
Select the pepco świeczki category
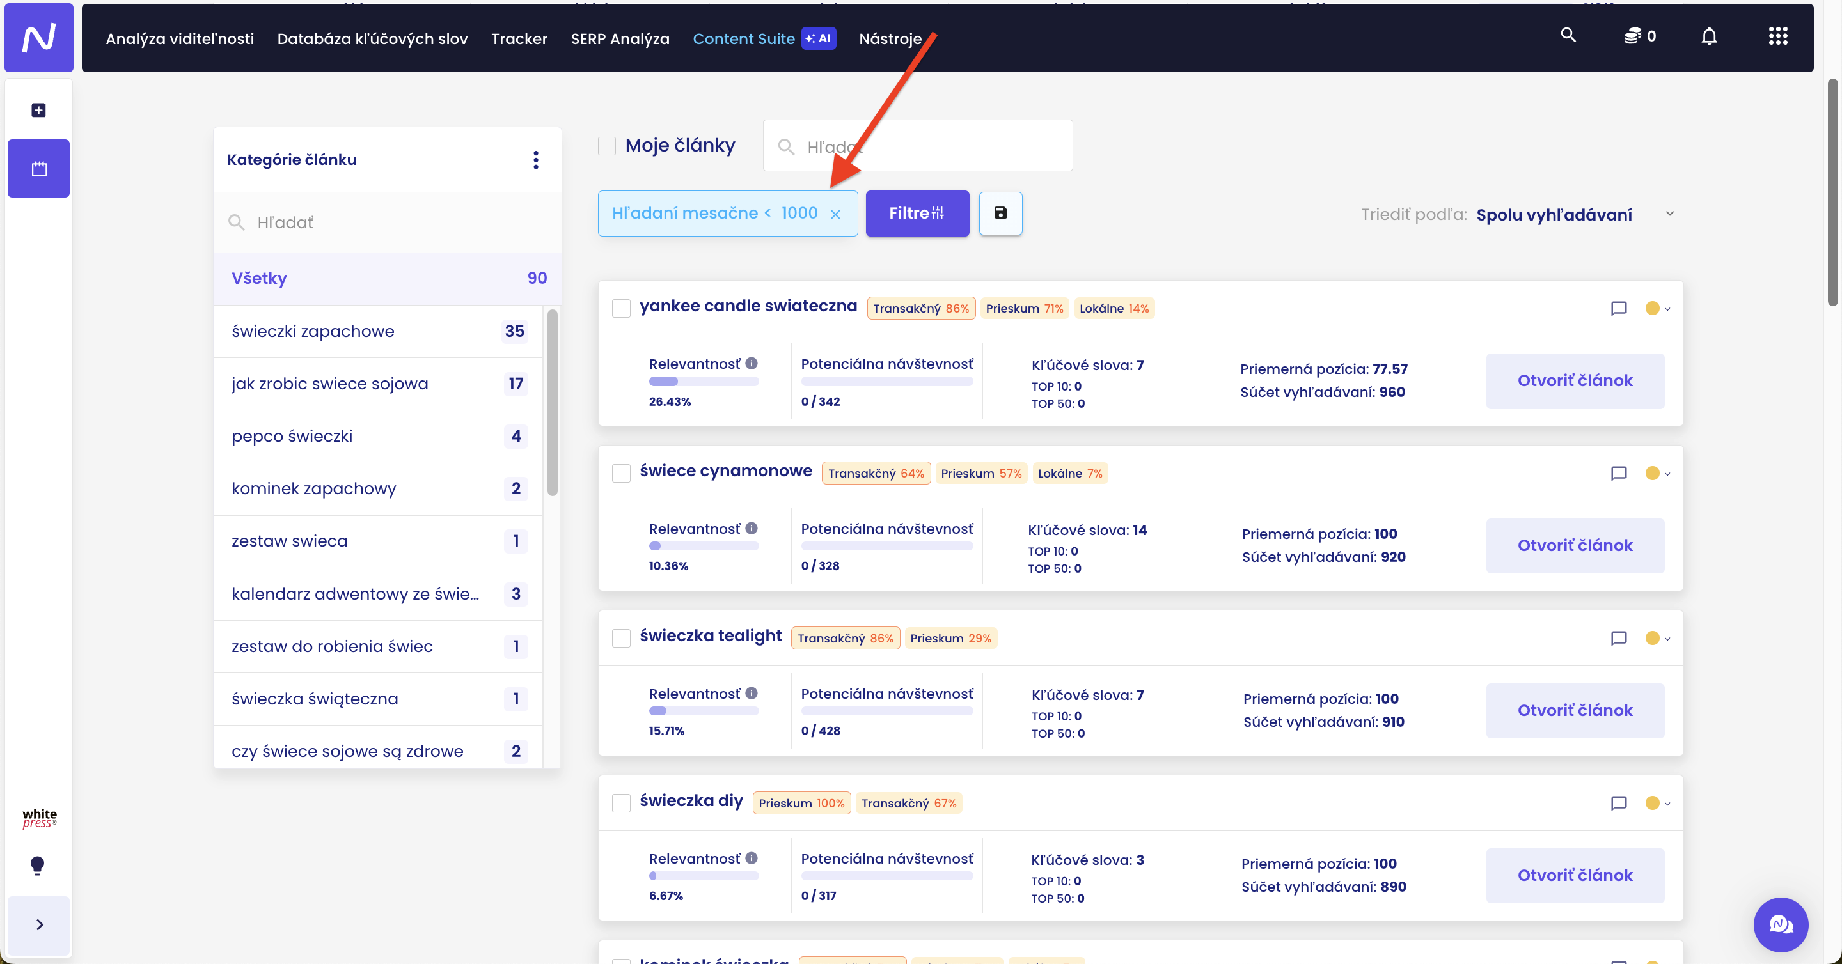(x=378, y=437)
